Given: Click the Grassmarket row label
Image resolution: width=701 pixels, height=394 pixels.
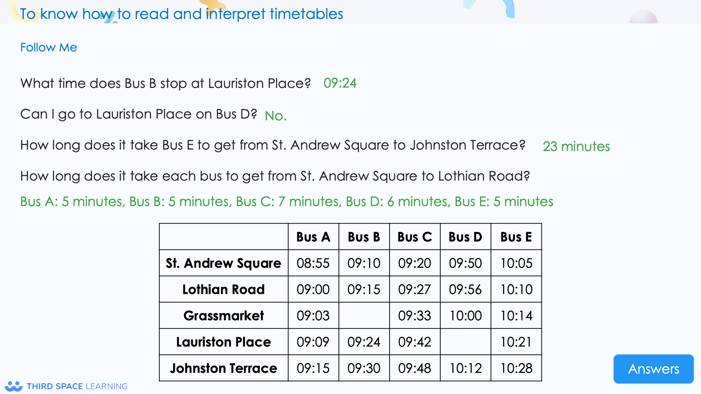Looking at the screenshot, I should coord(223,316).
